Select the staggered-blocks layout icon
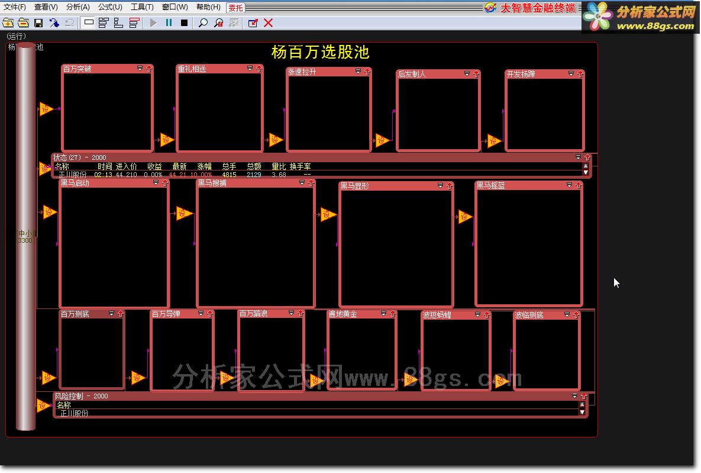This screenshot has width=701, height=473. coord(104,23)
